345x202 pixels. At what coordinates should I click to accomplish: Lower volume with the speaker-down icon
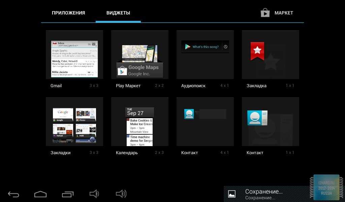point(94,194)
